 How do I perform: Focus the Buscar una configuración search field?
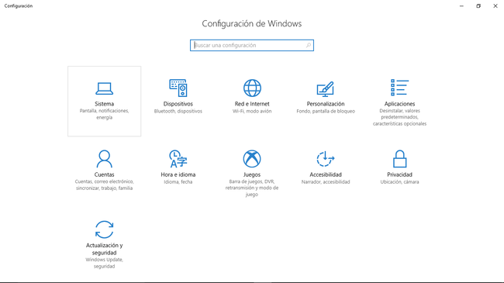tap(252, 45)
